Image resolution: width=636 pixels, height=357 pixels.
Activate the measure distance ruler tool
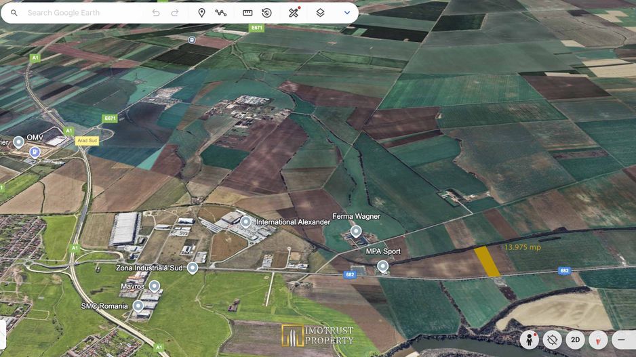(x=247, y=13)
